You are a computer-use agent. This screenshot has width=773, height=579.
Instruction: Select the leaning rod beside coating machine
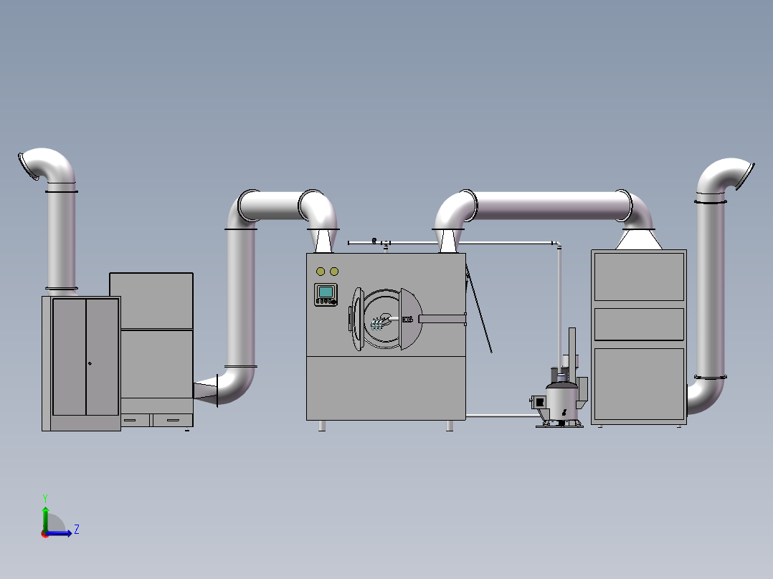[x=479, y=310]
